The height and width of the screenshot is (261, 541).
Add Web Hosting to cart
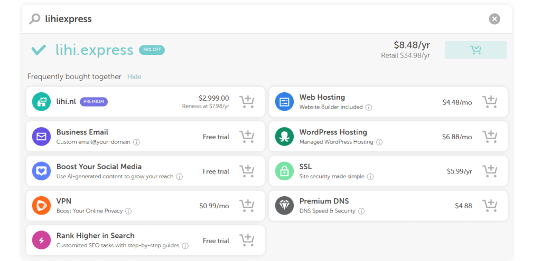click(x=490, y=102)
